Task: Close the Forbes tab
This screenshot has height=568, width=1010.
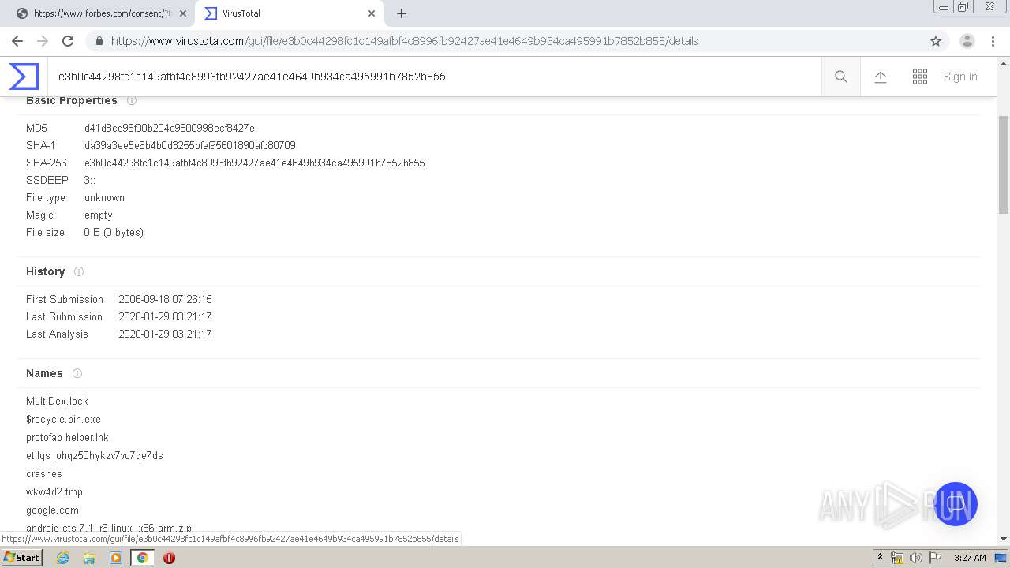Action: tap(183, 13)
